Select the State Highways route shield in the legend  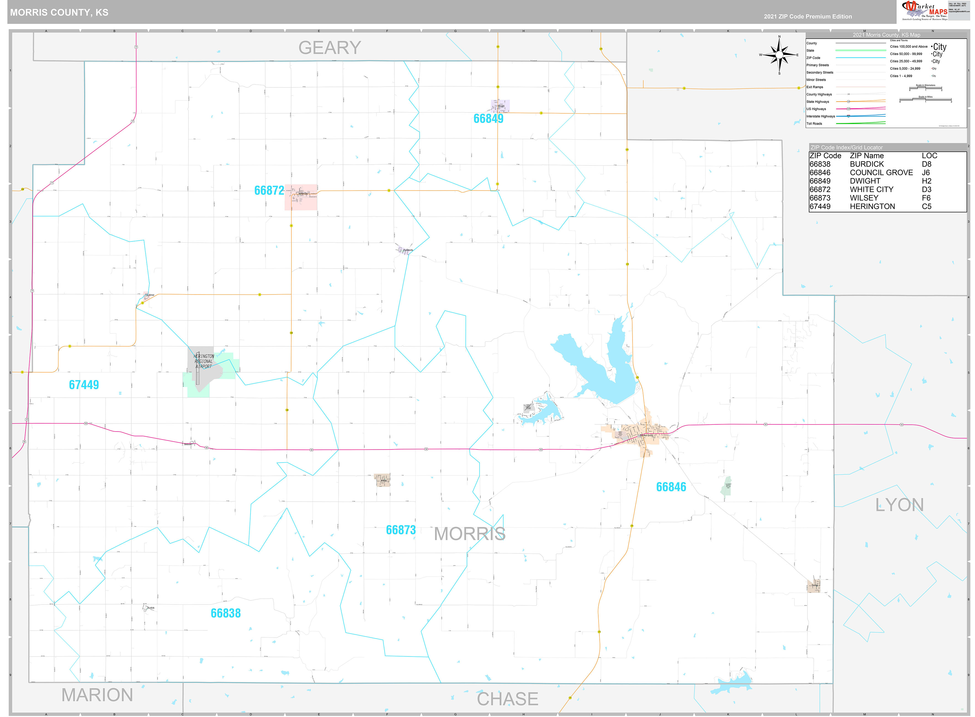[849, 101]
